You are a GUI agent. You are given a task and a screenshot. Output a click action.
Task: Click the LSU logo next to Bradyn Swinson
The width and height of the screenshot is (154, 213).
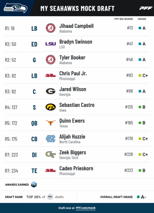[x=50, y=44]
